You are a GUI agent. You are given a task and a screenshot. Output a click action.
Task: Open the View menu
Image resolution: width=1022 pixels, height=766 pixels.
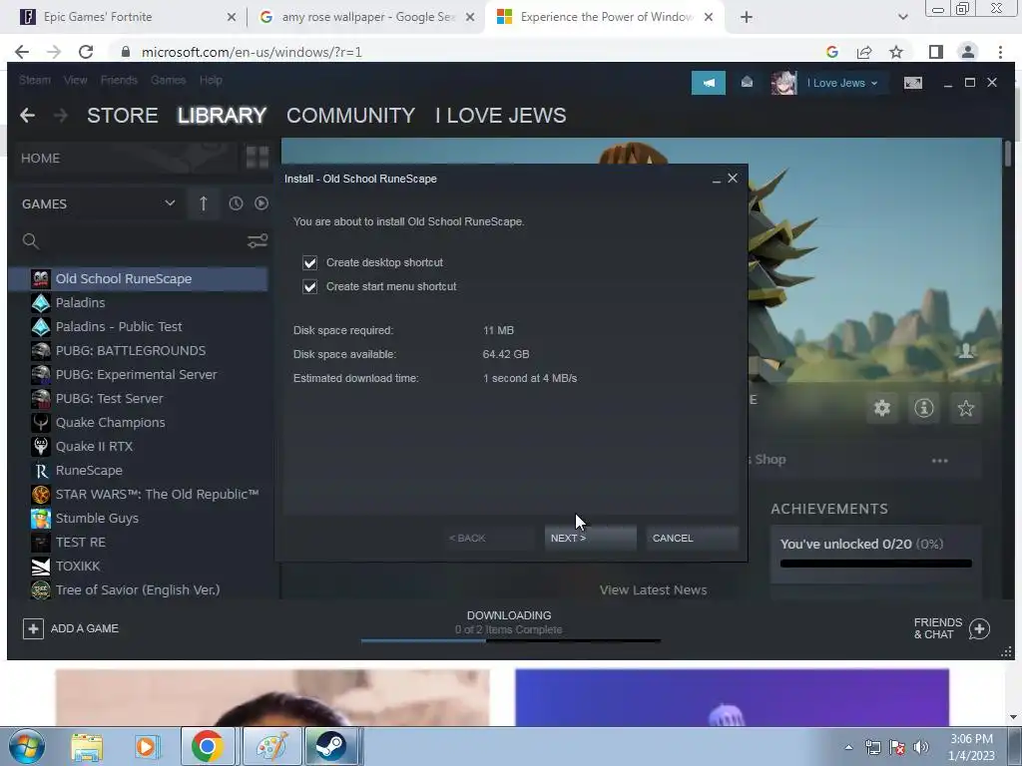click(x=75, y=80)
